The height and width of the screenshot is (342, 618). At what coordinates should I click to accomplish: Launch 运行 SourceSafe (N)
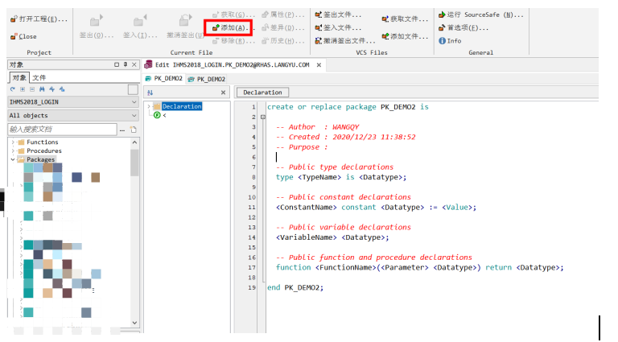[x=481, y=14]
